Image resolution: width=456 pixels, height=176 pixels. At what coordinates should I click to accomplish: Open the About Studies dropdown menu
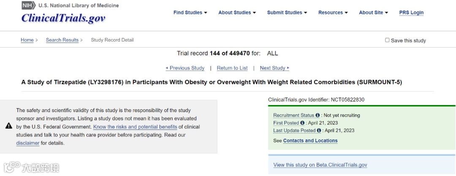(x=237, y=13)
